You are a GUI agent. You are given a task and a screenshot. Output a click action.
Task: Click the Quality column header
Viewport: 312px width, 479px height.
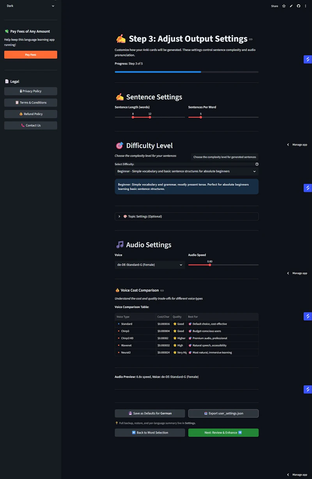click(x=179, y=317)
